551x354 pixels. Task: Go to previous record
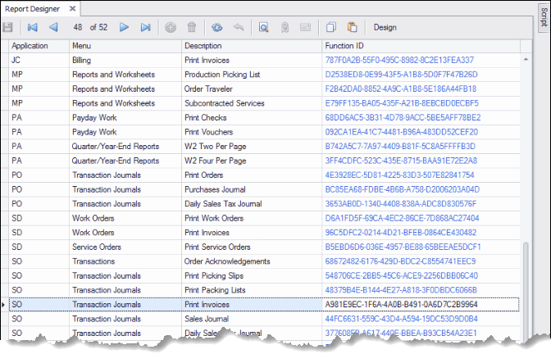pyautogui.click(x=53, y=27)
